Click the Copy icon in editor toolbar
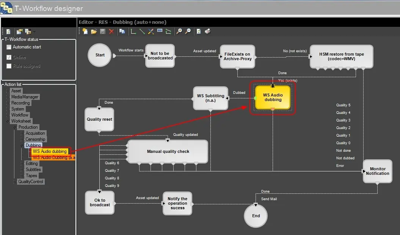This screenshot has width=400, height=235. click(122, 31)
